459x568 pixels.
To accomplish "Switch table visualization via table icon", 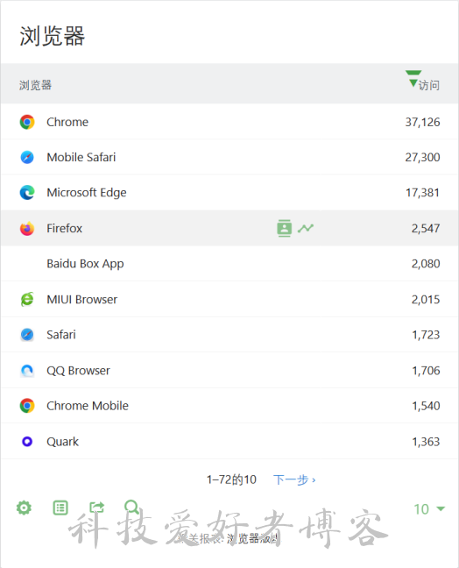I will point(60,508).
